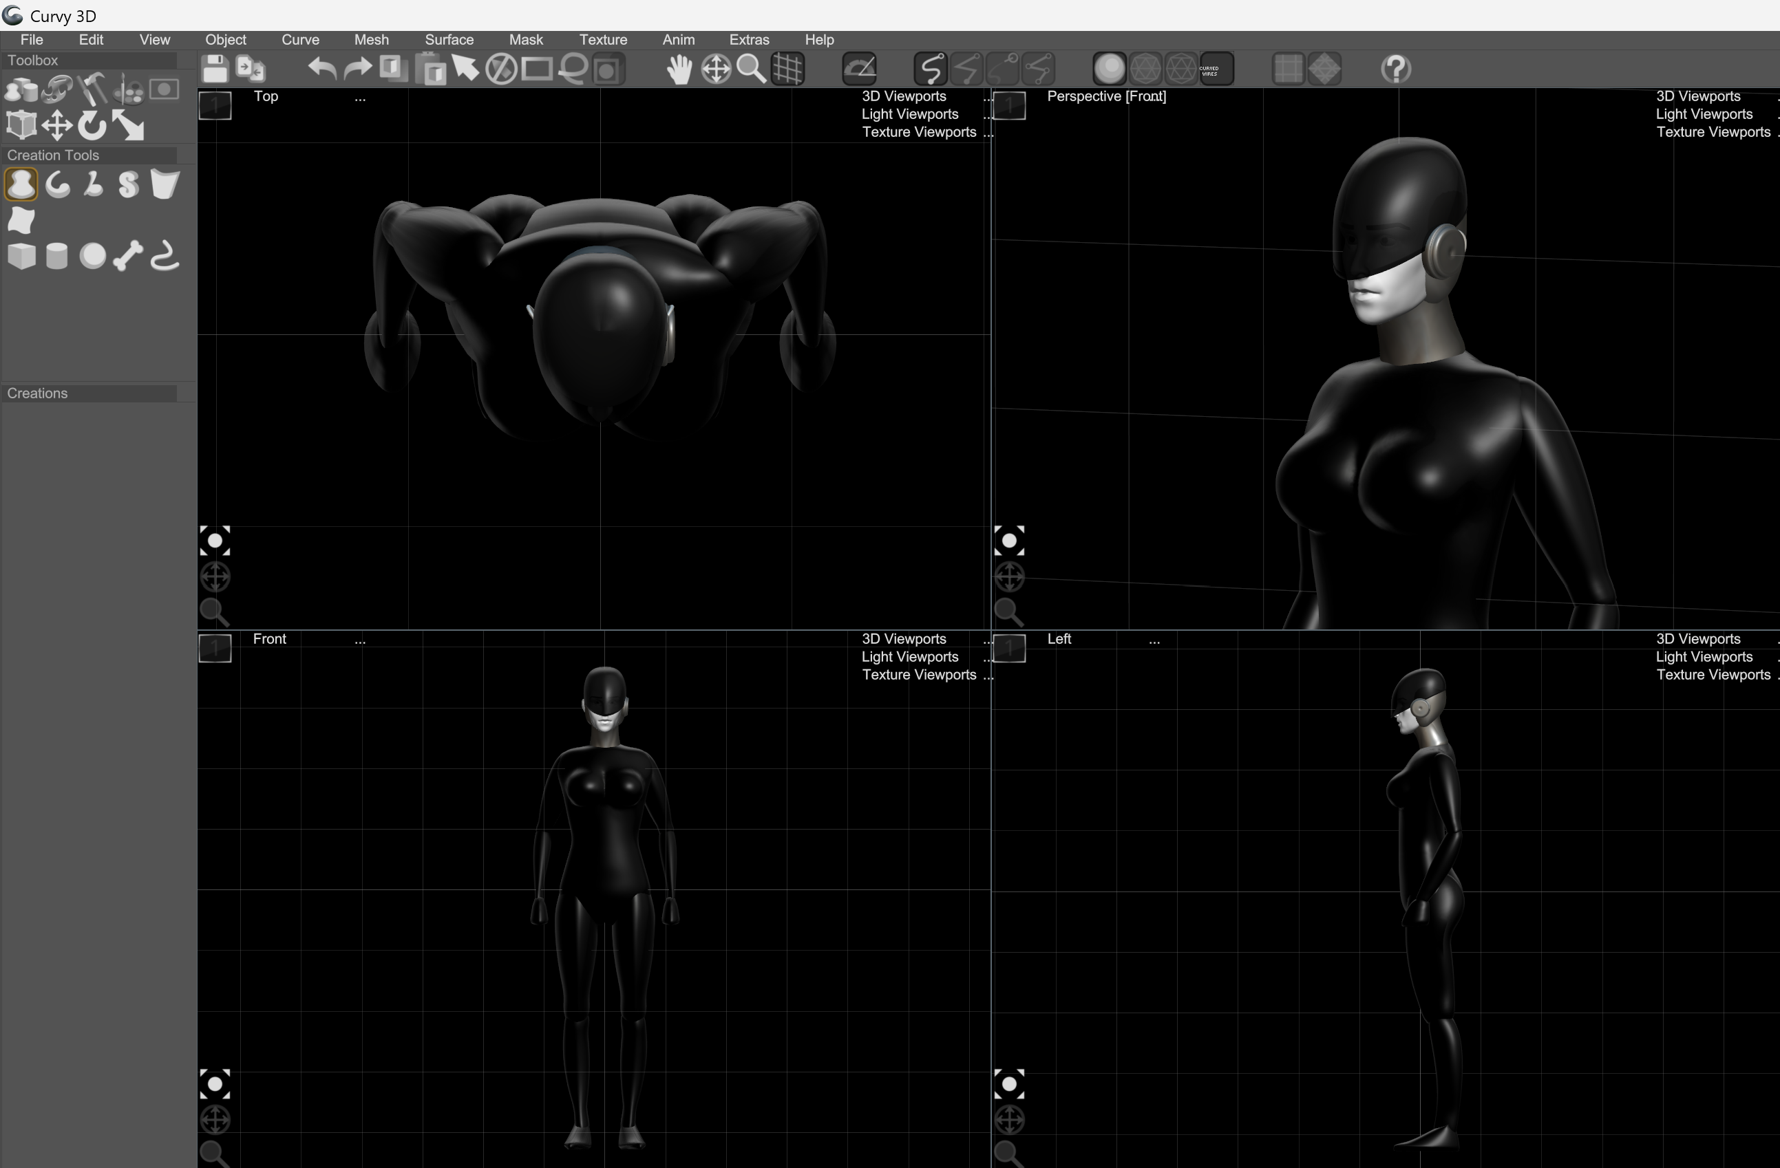Select the wireframe cube object tool
Screen dimensions: 1780x1168
[21, 126]
